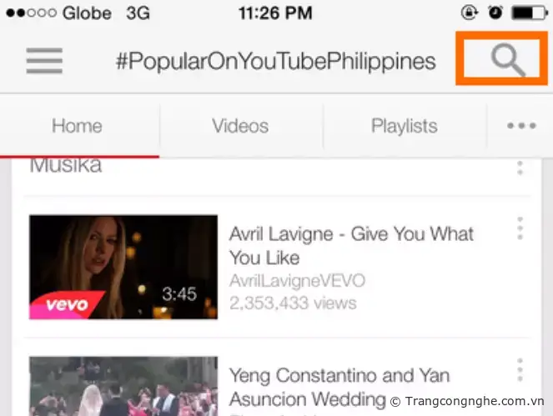553x416 pixels.
Task: Switch to the Videos tab
Action: (240, 126)
